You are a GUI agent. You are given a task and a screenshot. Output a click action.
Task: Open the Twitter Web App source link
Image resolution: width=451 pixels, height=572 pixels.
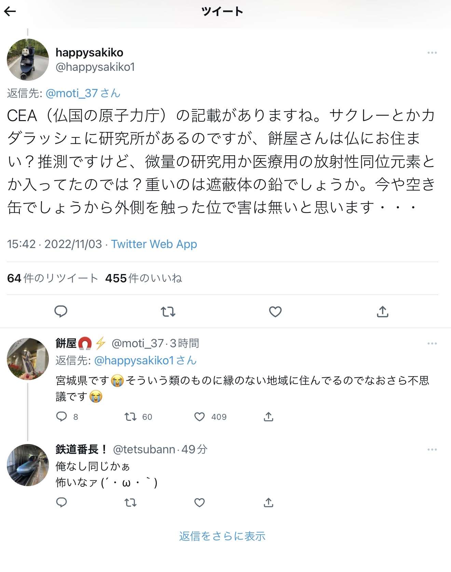pyautogui.click(x=154, y=244)
